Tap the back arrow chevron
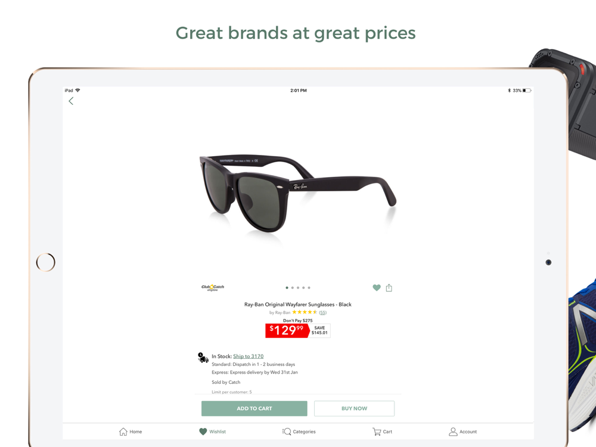This screenshot has height=447, width=596. (71, 101)
